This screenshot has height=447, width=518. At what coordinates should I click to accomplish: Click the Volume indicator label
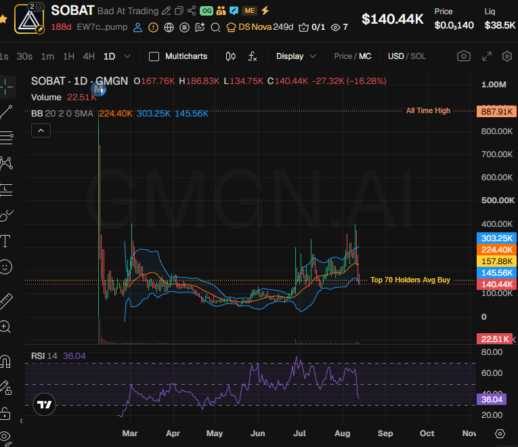46,98
